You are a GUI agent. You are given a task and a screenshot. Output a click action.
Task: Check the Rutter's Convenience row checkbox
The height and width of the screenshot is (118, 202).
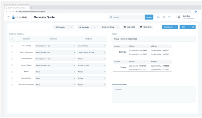[x=12, y=52]
